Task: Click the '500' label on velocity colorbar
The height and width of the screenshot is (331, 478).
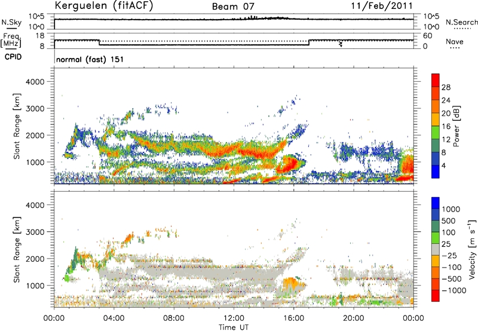Action: coord(449,220)
